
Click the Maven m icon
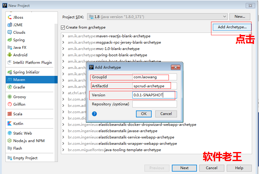click(x=10, y=80)
